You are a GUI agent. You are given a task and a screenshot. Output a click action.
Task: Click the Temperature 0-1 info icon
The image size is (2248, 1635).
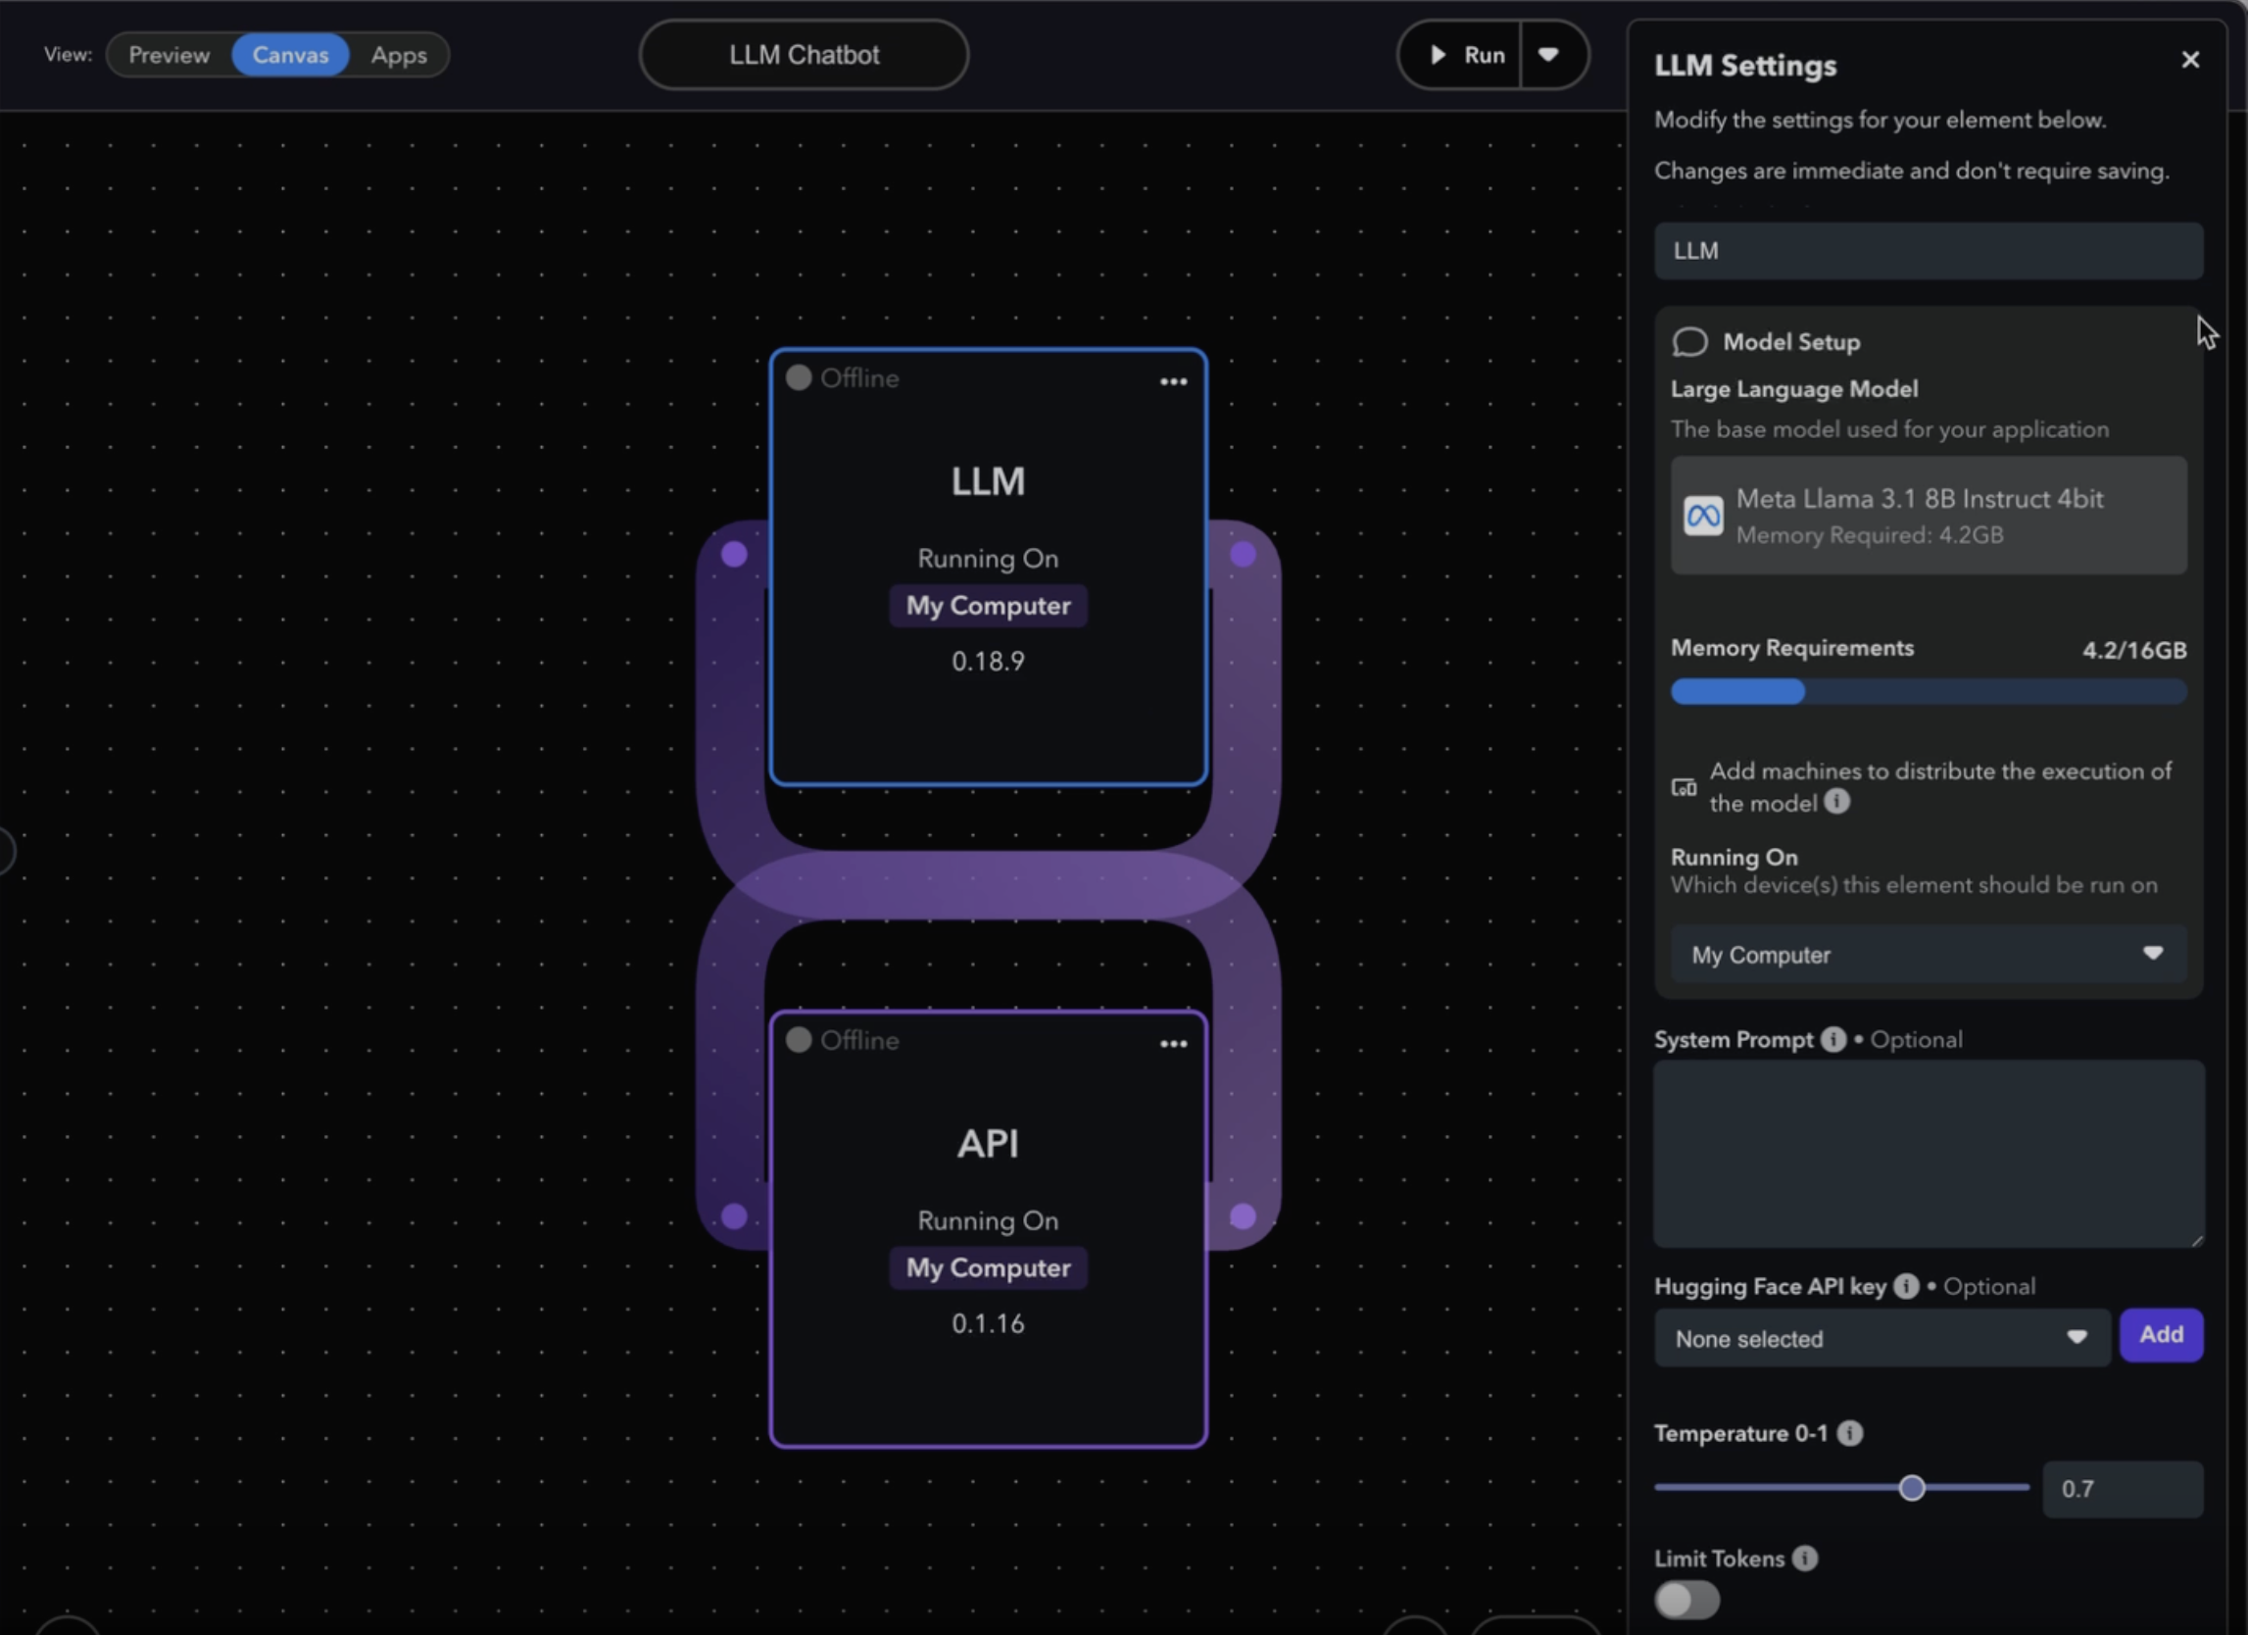[x=1849, y=1433]
